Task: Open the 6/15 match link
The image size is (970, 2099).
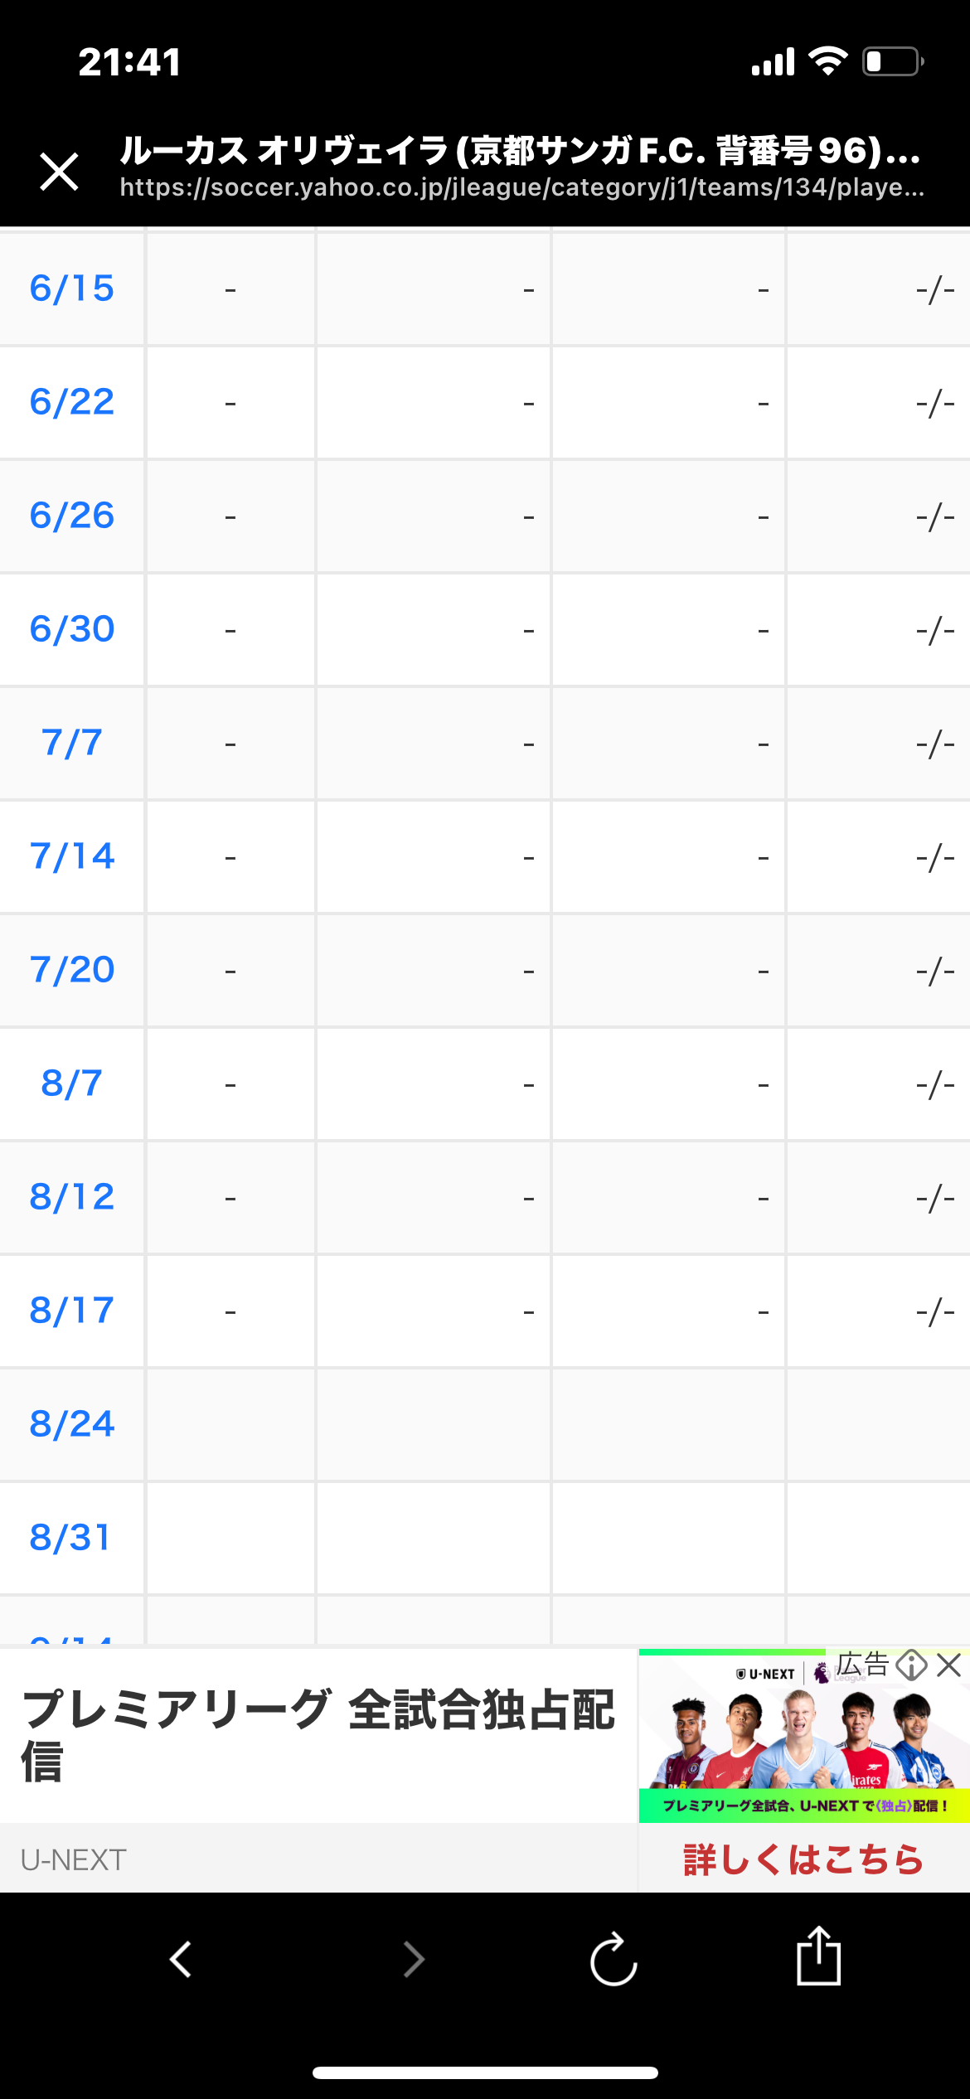Action: point(72,288)
